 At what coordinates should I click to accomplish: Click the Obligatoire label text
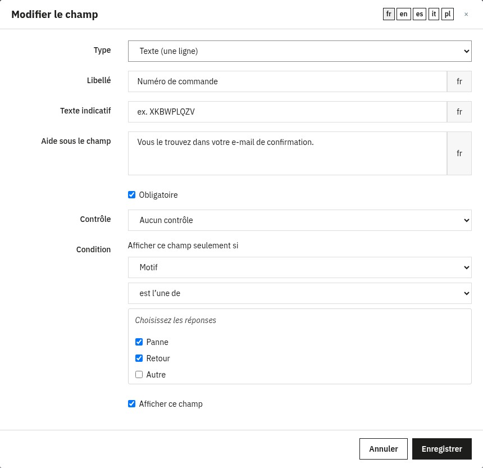pyautogui.click(x=158, y=195)
